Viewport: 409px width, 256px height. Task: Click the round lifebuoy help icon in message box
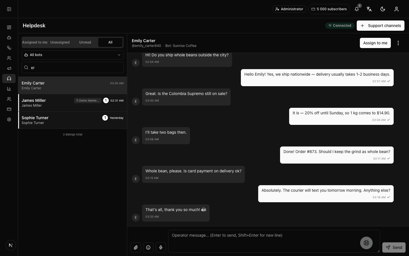(366, 243)
